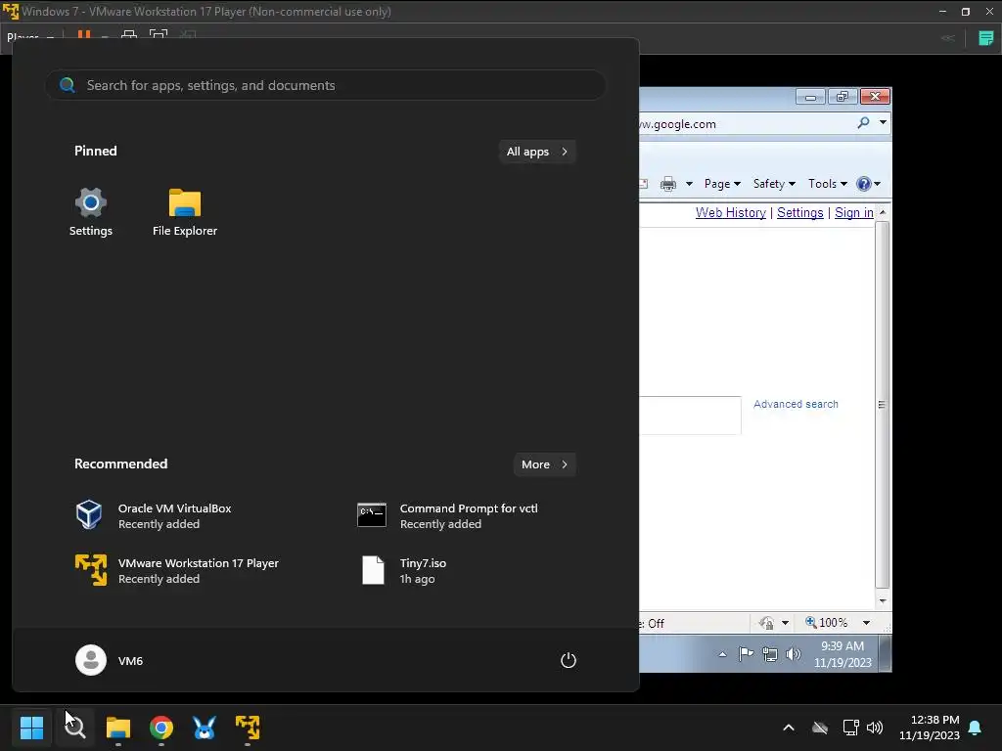Show hidden icons in Windows 7 tray
1002x751 pixels.
pos(722,654)
